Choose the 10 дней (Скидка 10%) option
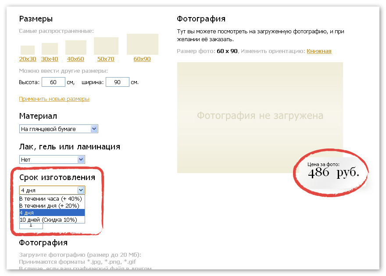The height and width of the screenshot is (276, 386). click(52, 220)
